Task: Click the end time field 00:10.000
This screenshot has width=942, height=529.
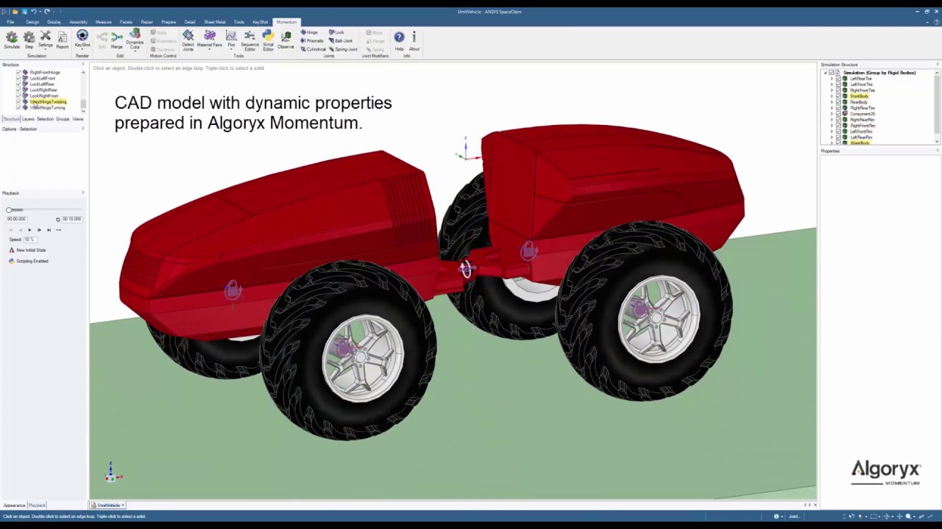Action: [x=71, y=219]
